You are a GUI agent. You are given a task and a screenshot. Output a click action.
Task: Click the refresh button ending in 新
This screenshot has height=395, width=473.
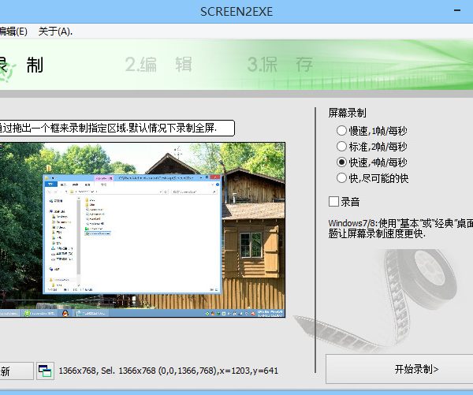tap(14, 371)
